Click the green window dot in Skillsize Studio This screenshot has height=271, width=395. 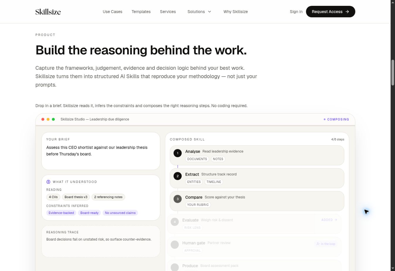(53, 119)
